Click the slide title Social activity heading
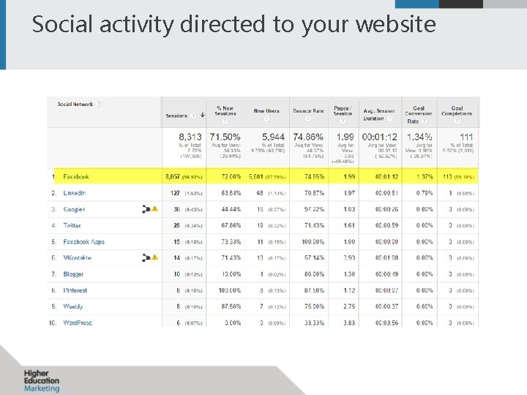 click(234, 24)
